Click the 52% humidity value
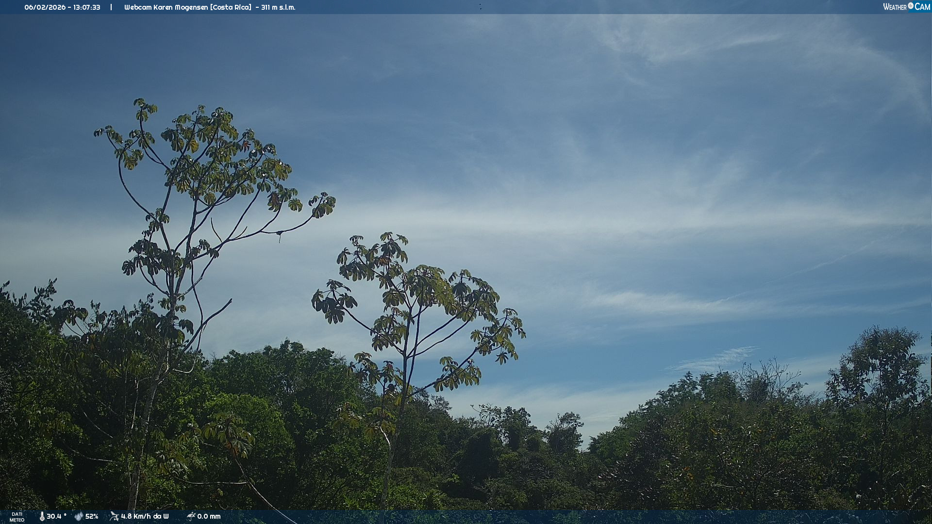Screen dimensions: 932x524 coord(92,516)
